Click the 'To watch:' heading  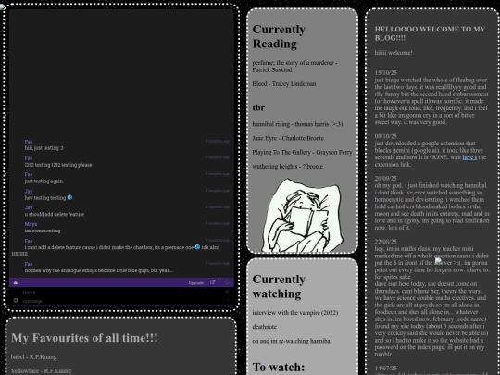coord(279,367)
